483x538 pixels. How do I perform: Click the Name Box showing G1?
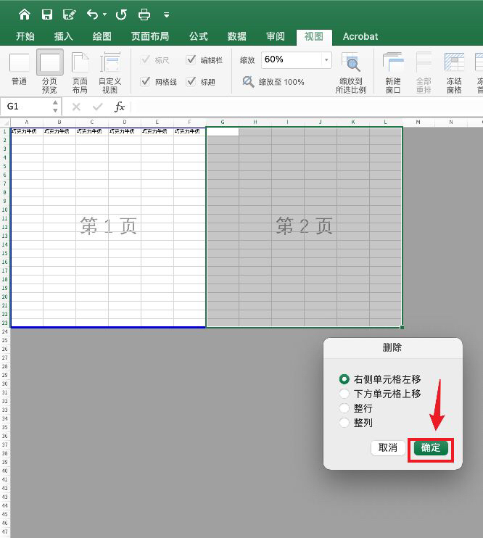point(27,107)
